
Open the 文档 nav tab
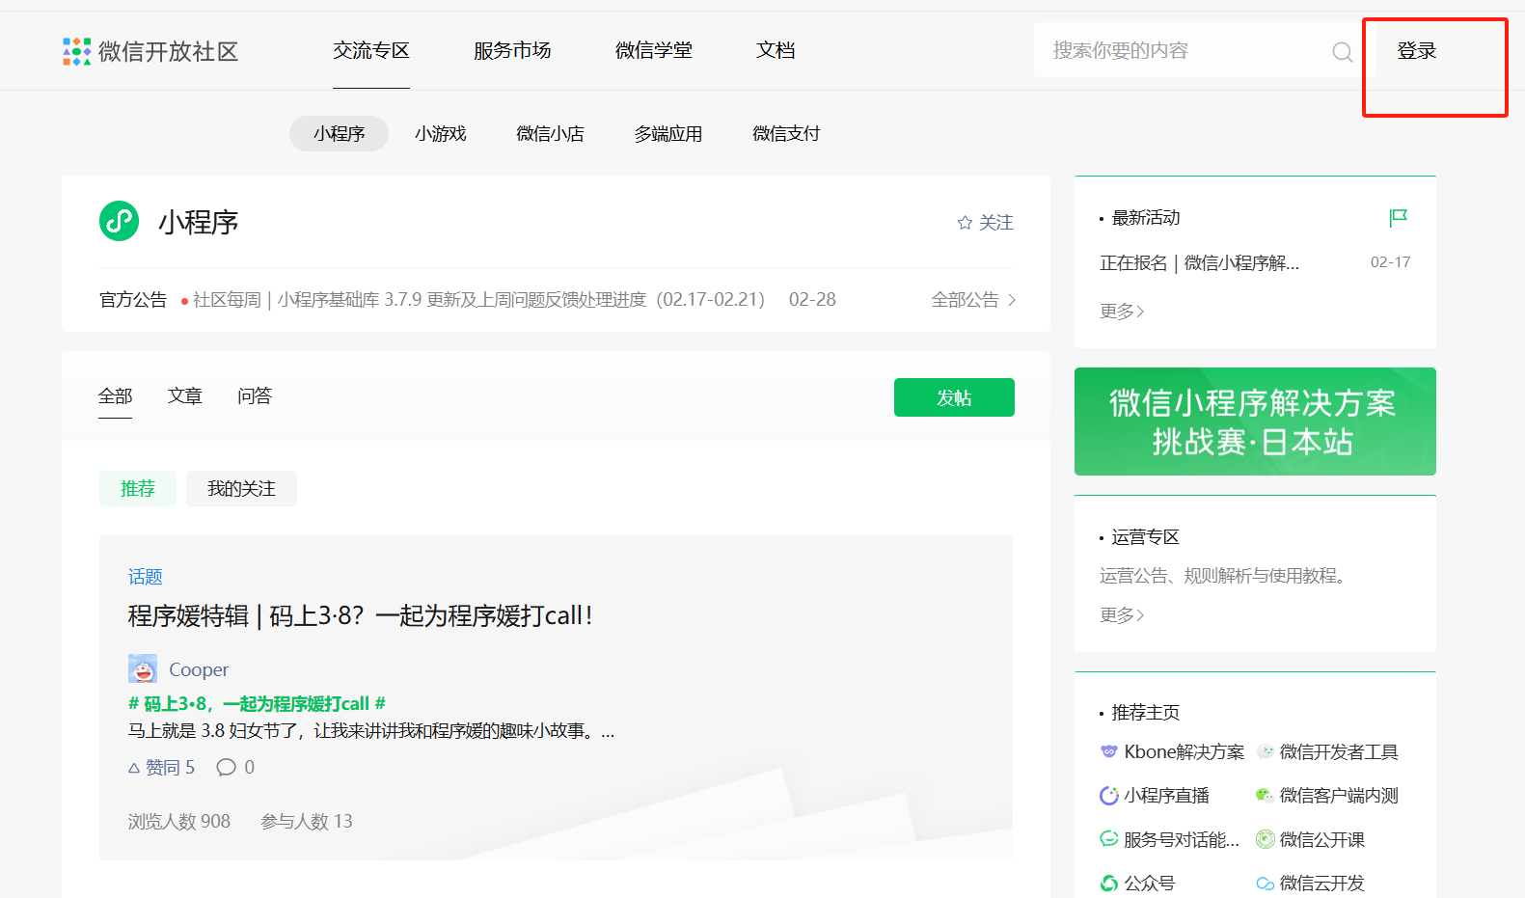coord(776,50)
